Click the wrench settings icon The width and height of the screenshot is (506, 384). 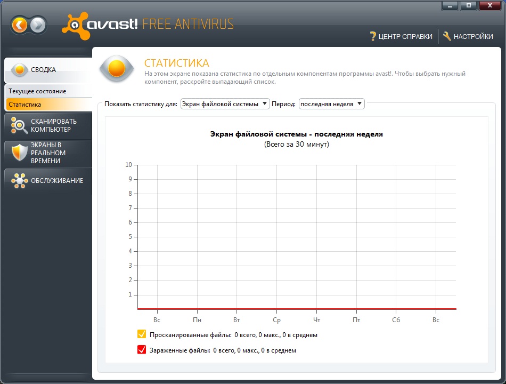447,36
